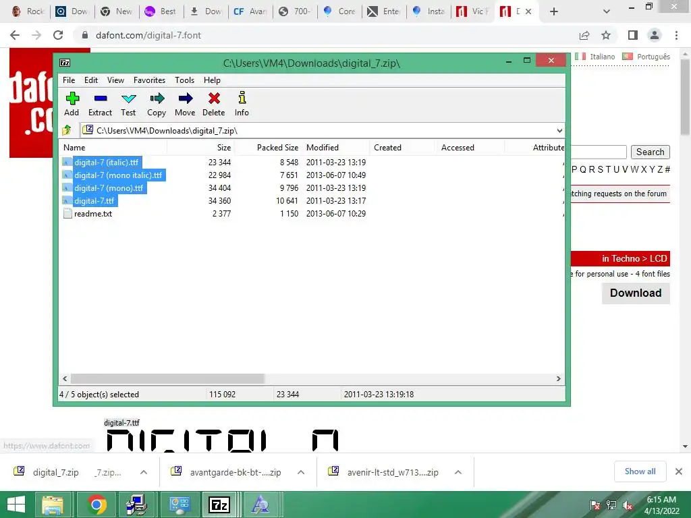Screen dimensions: 691x518
Task: Click 7-Zip taskbar icon
Action: tap(219, 505)
